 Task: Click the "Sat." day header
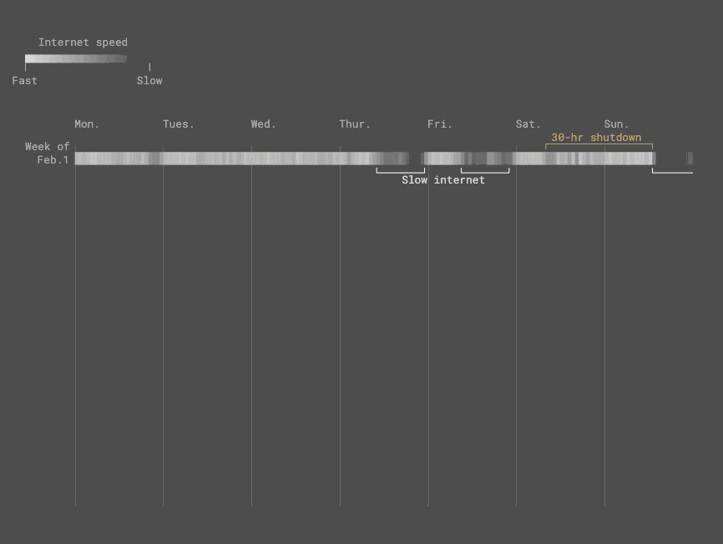tap(528, 124)
